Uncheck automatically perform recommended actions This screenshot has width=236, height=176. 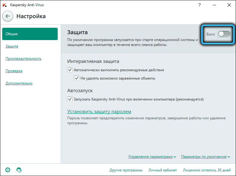pyautogui.click(x=70, y=70)
